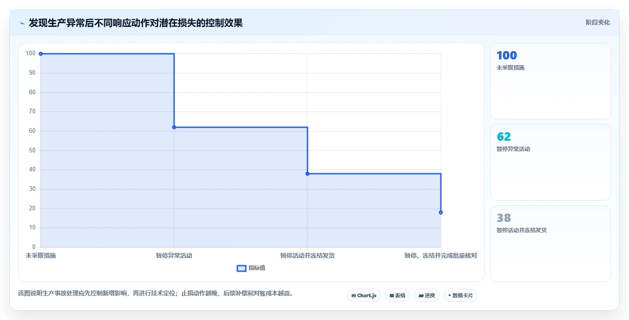Select the 数据卡片 tag
The image size is (629, 320).
click(x=460, y=295)
